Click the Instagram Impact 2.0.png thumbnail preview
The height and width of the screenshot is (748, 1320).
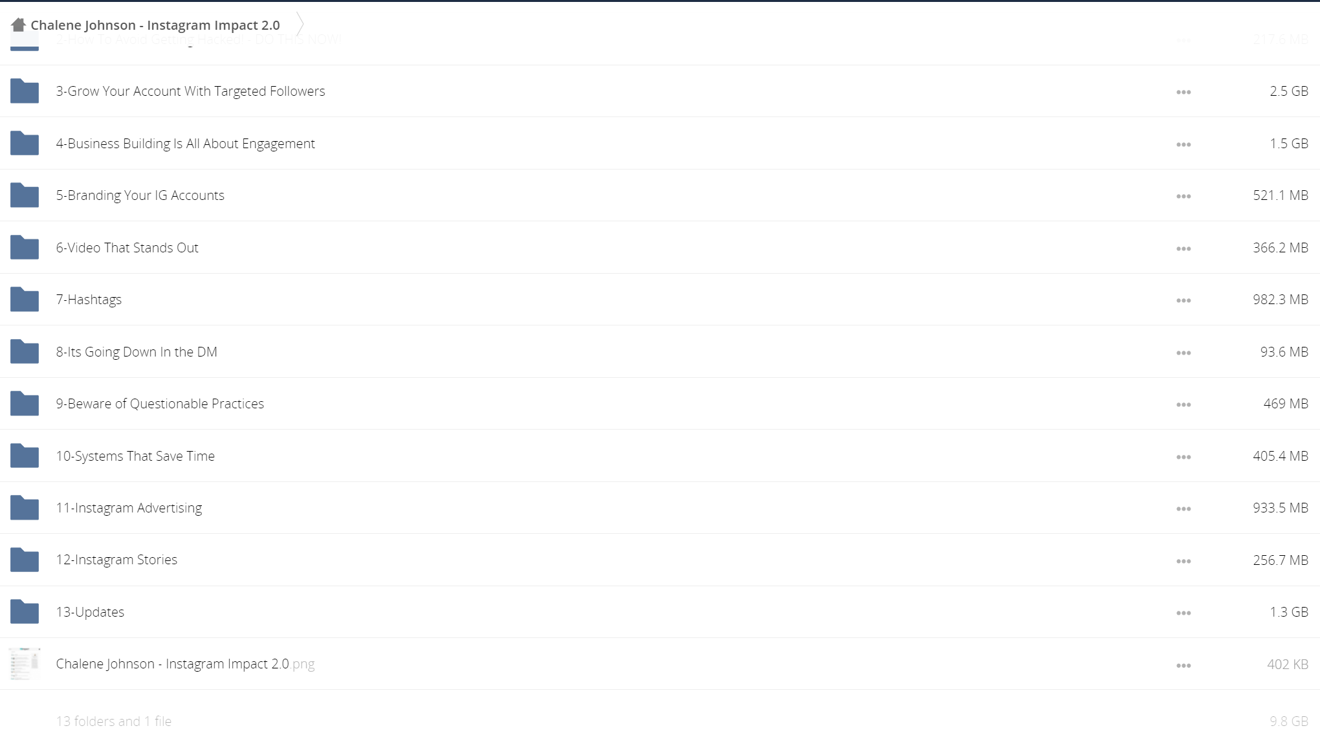pyautogui.click(x=25, y=664)
